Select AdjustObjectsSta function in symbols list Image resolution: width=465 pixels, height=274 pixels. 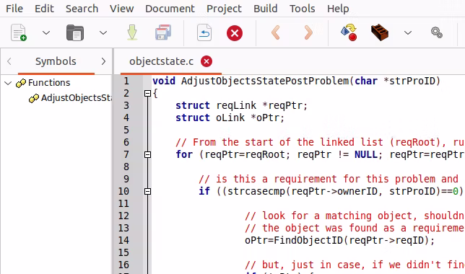tap(77, 98)
